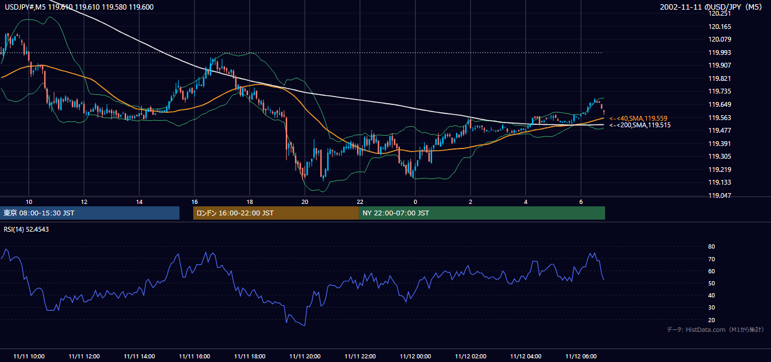This screenshot has width=771, height=362.
Task: Click the white 200 SMA 119.515 label
Action: (x=639, y=125)
